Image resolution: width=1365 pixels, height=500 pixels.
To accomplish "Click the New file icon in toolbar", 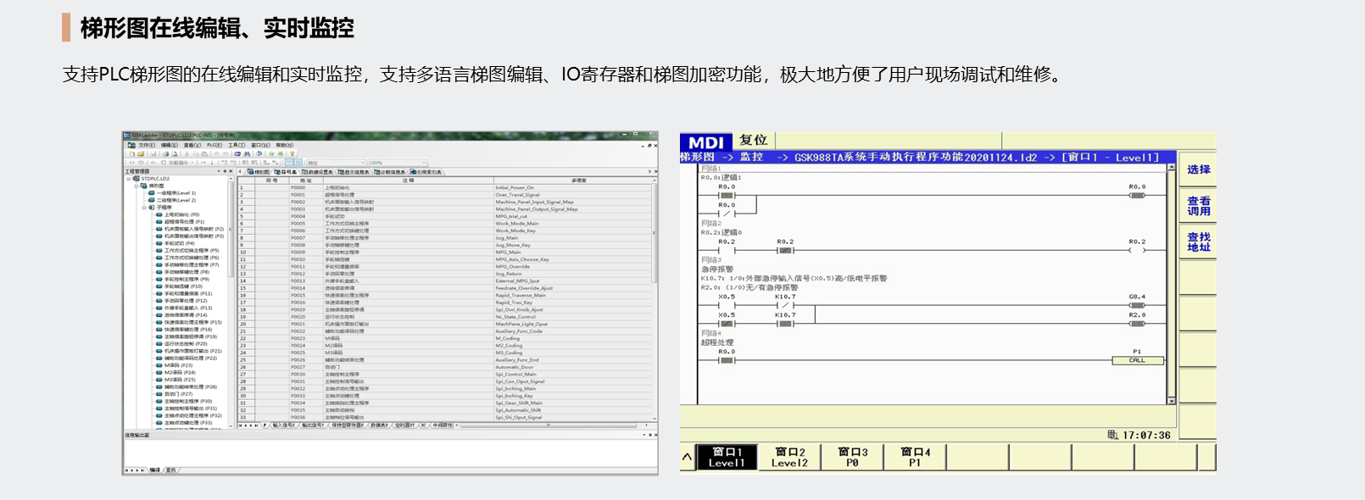I will [131, 154].
